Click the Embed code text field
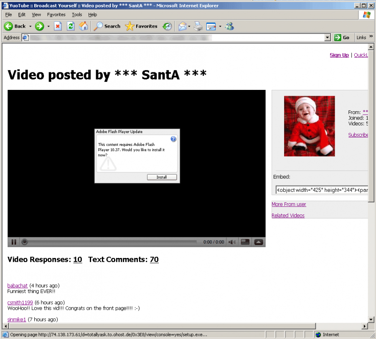Screen dimensions: 376x339 (322, 190)
